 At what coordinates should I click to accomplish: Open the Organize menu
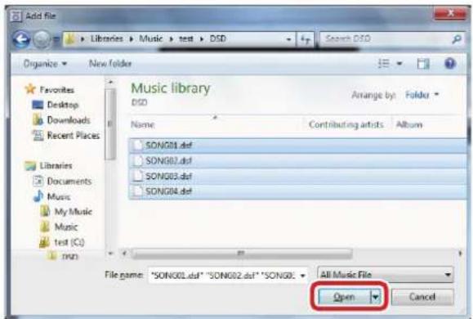(x=45, y=64)
